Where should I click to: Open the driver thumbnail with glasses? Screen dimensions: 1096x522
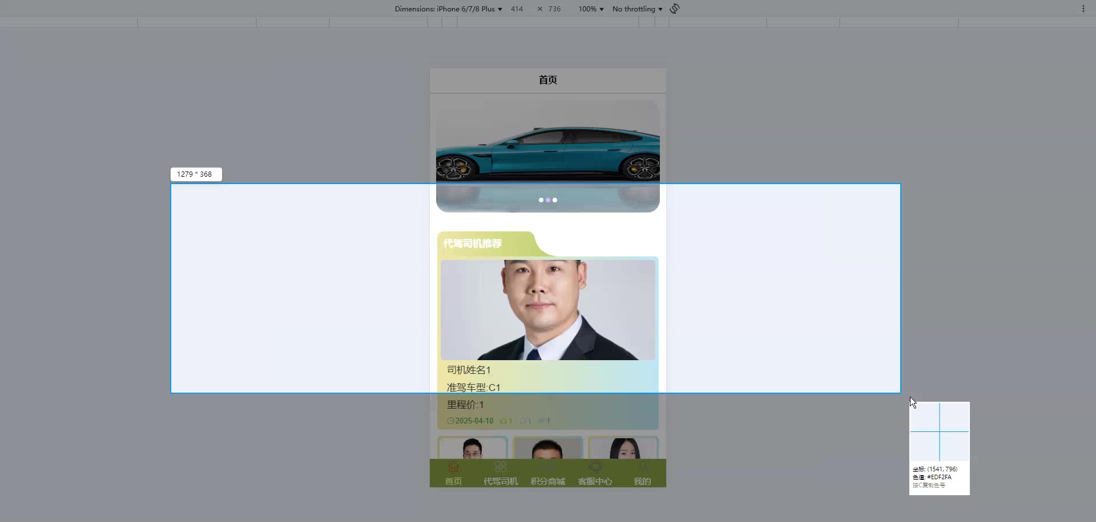[x=473, y=448]
